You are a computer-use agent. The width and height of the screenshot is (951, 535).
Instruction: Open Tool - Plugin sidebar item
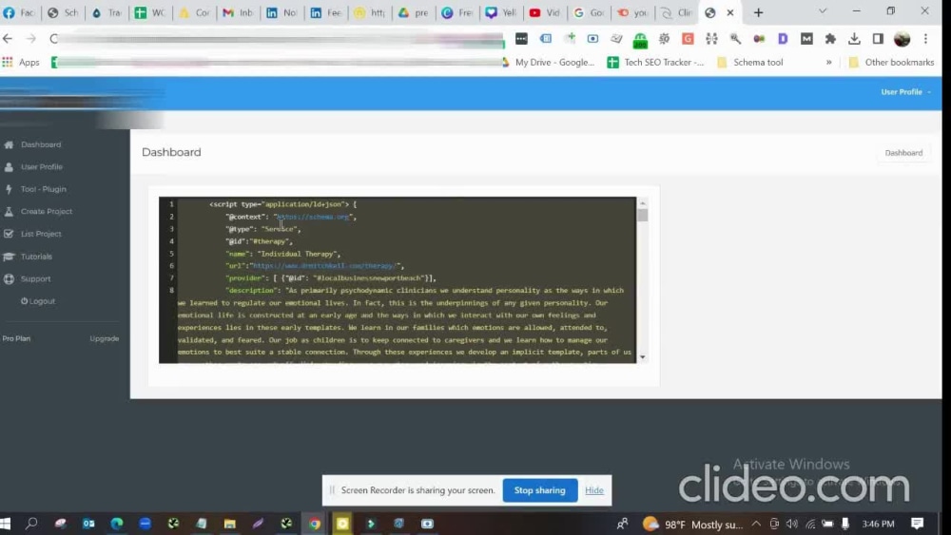coord(43,189)
